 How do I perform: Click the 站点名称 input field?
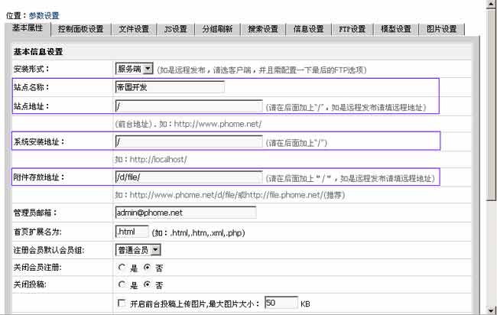tap(169, 87)
